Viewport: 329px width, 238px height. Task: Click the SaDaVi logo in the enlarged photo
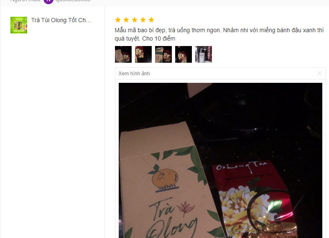click(165, 180)
